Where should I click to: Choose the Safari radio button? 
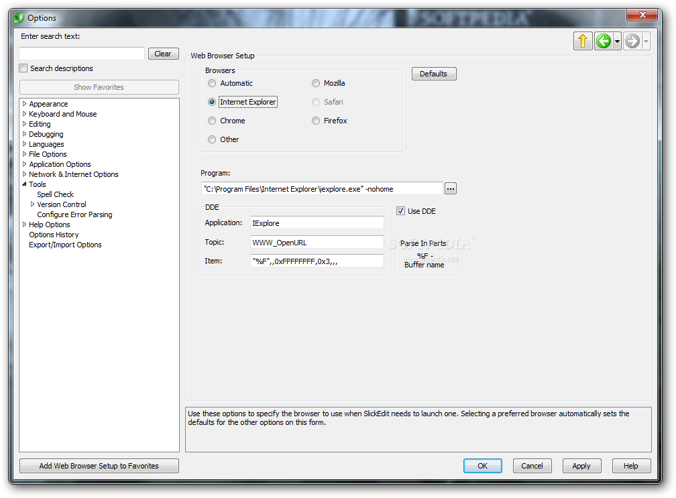point(316,102)
